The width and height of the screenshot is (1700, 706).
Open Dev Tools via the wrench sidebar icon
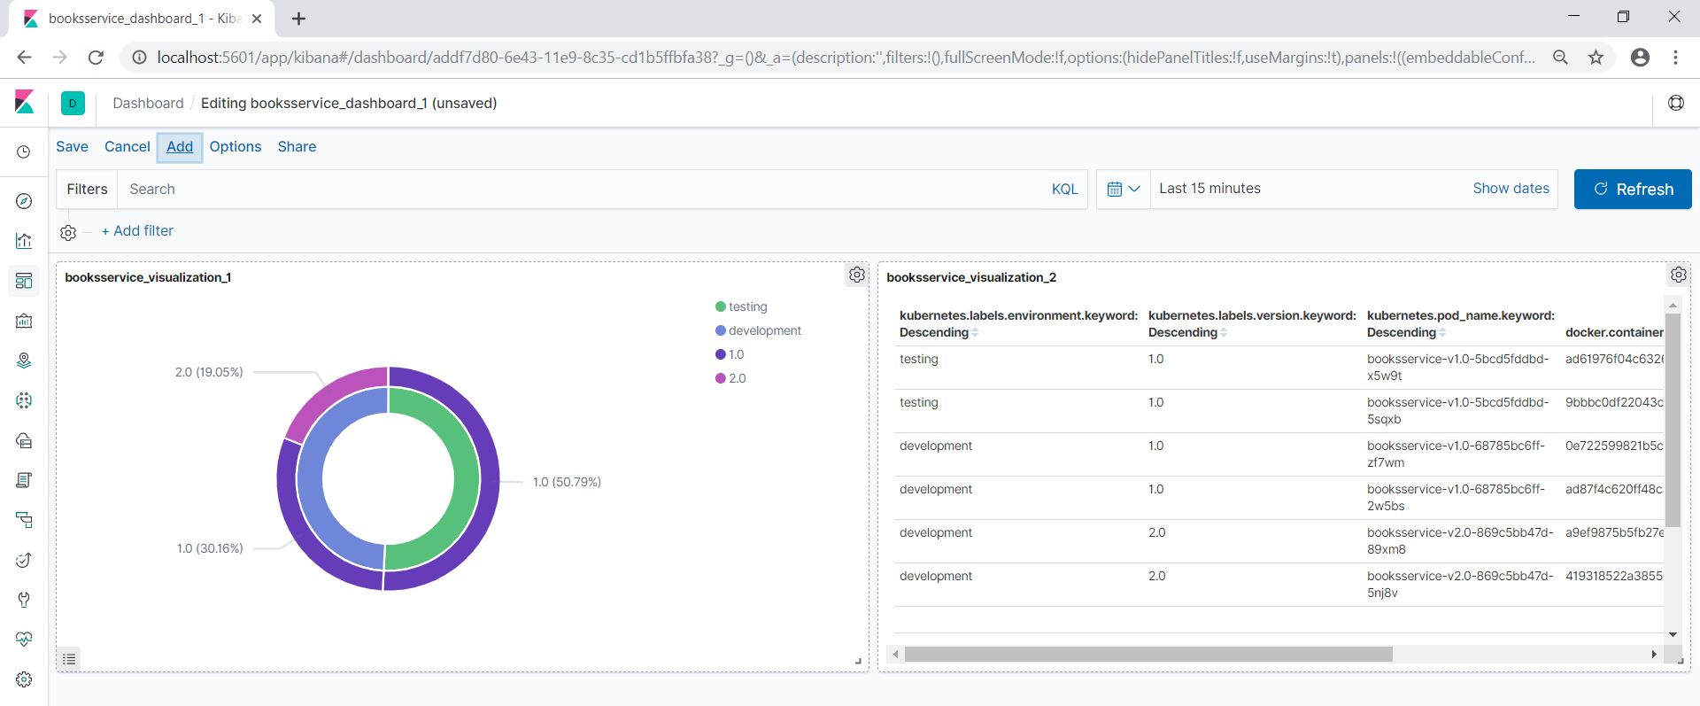point(24,600)
